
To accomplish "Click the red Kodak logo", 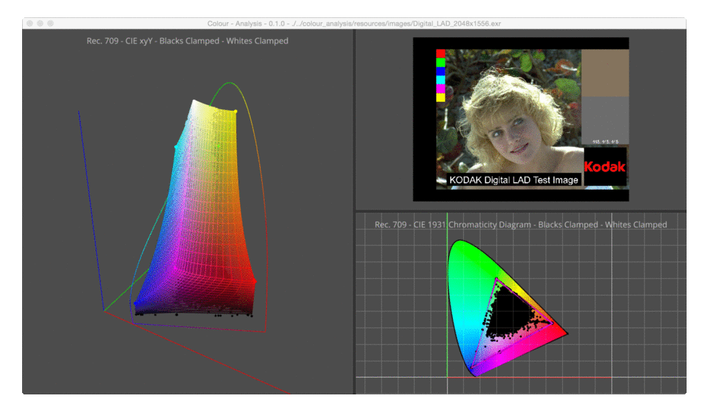I will (605, 167).
